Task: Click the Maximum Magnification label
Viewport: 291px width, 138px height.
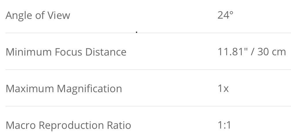Action: pos(64,88)
